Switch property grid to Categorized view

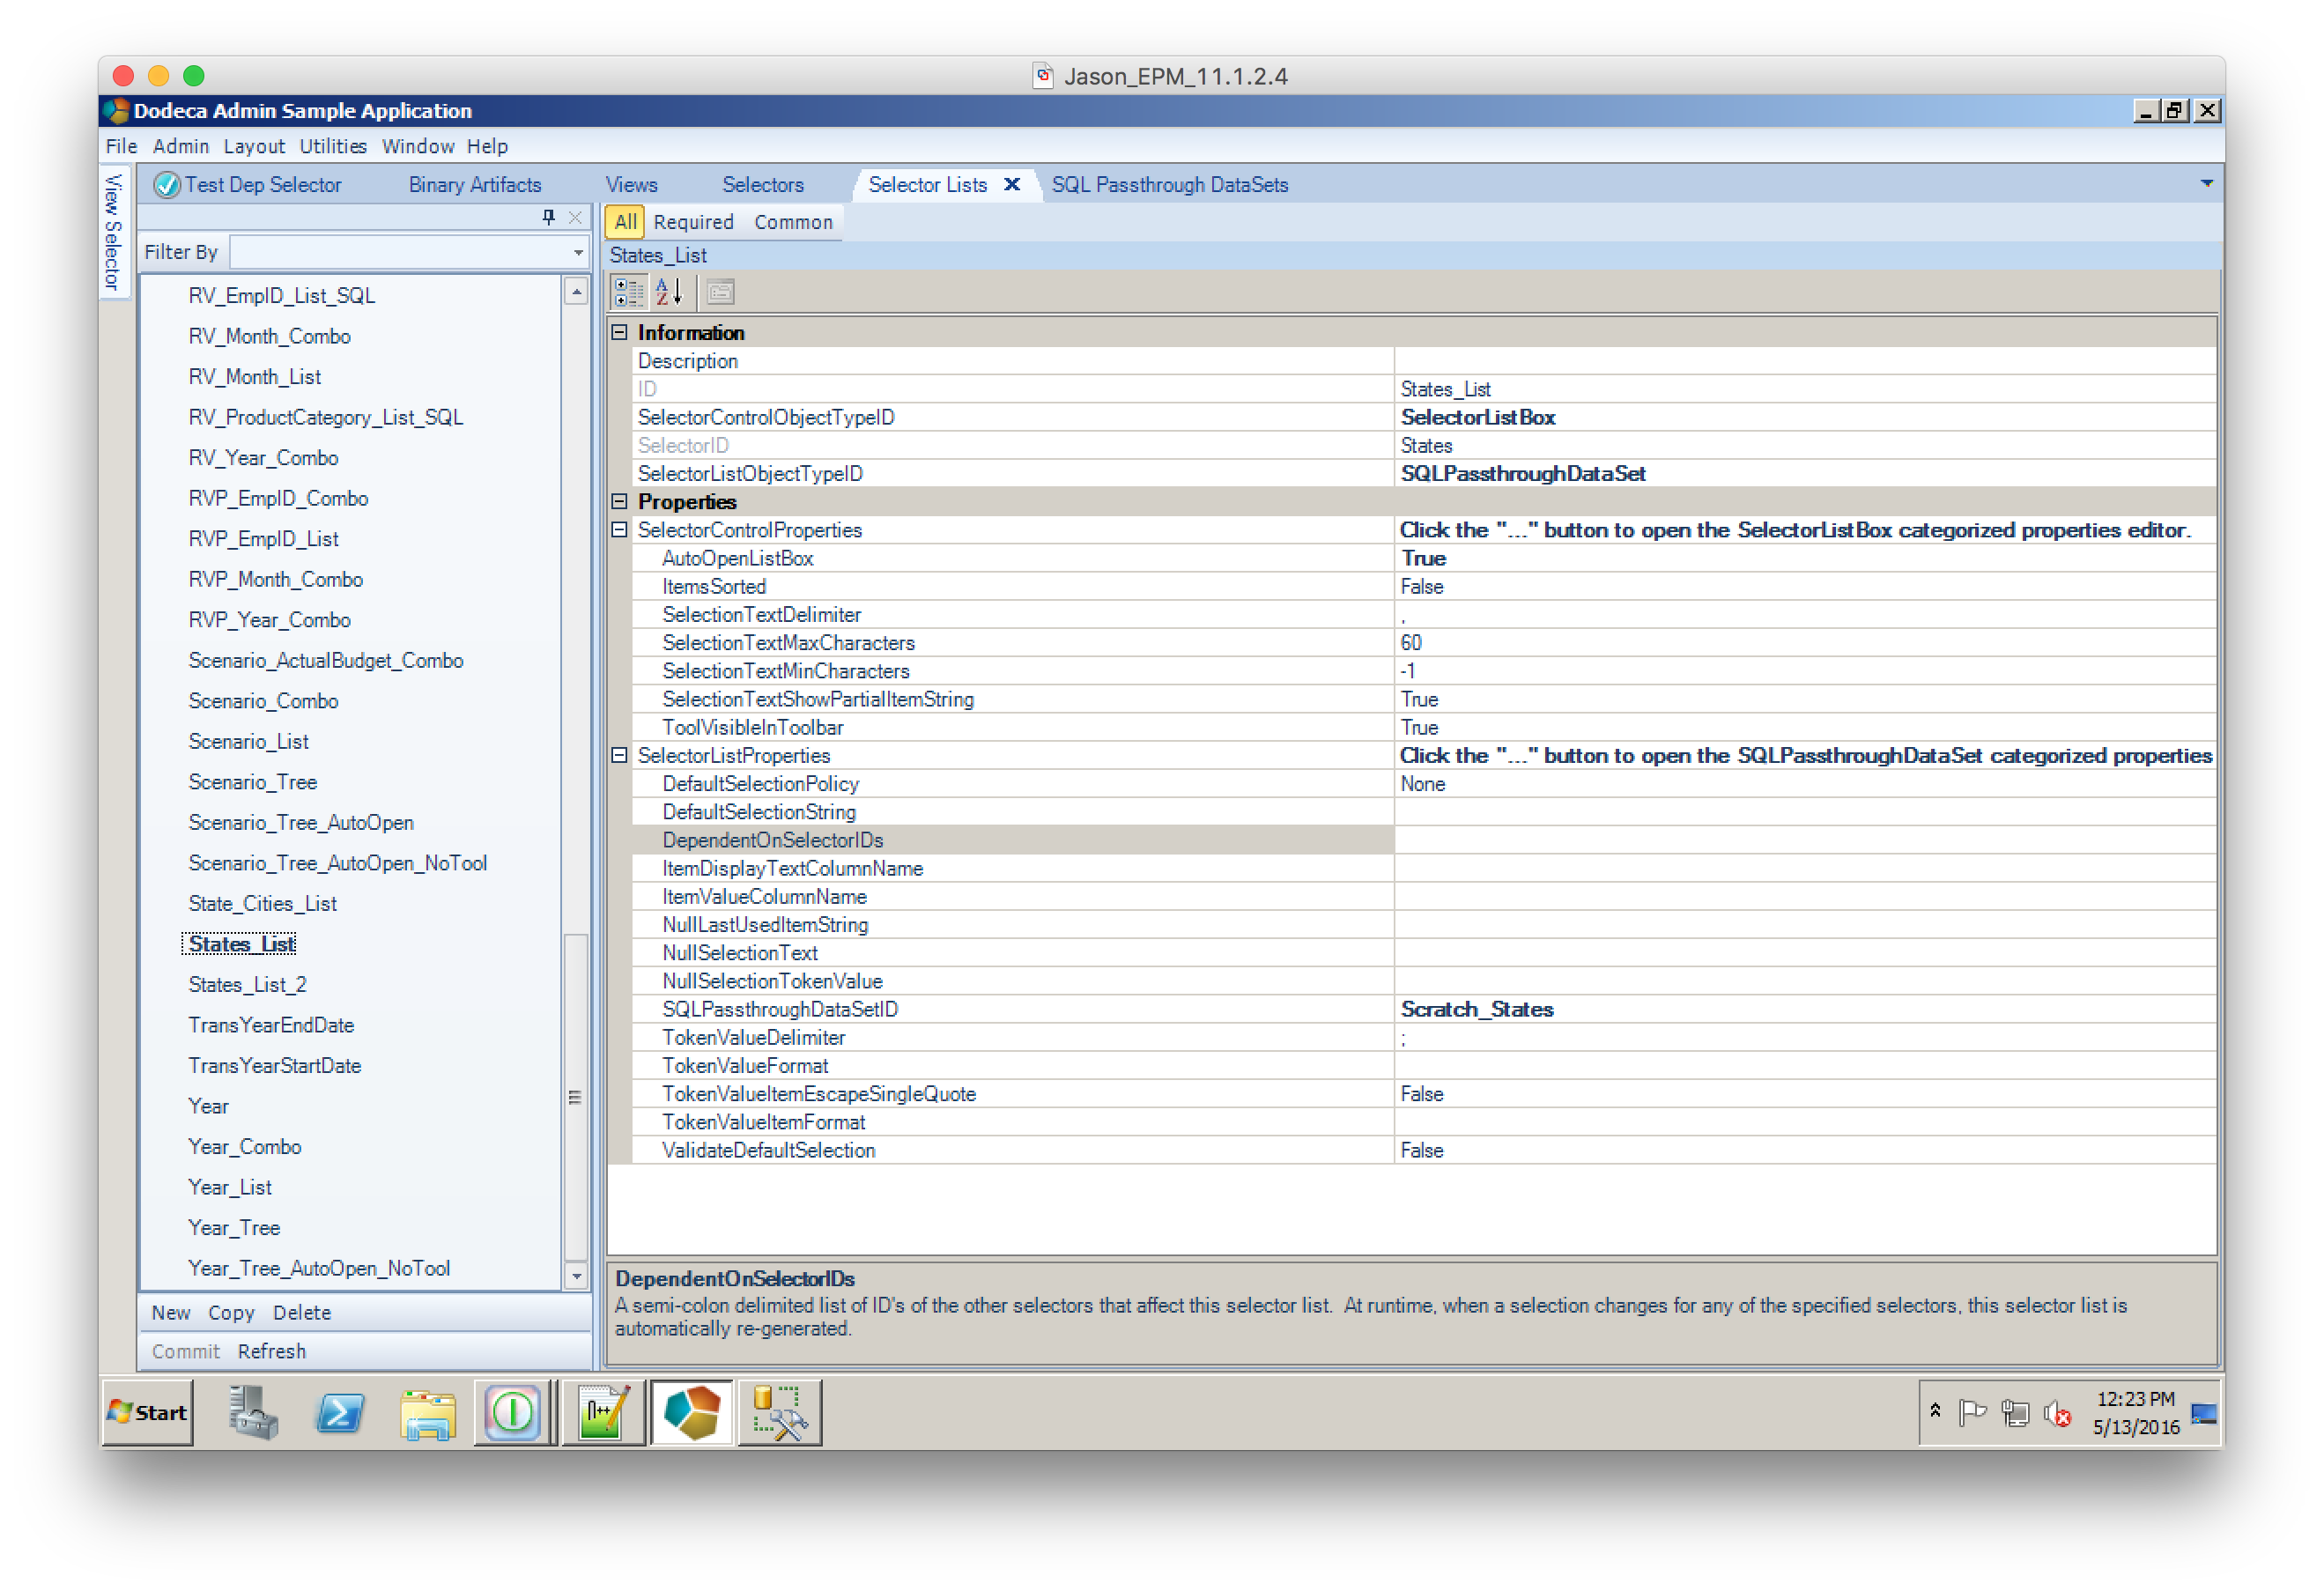point(628,292)
